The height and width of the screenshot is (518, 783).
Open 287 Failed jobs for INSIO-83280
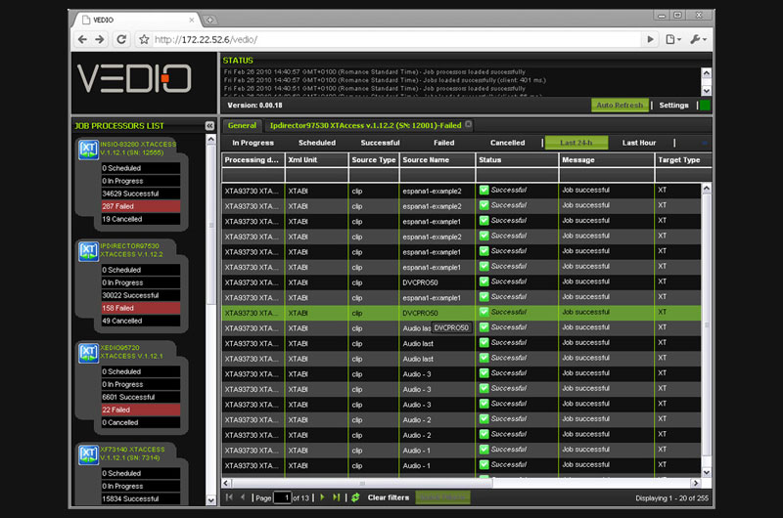pos(140,206)
